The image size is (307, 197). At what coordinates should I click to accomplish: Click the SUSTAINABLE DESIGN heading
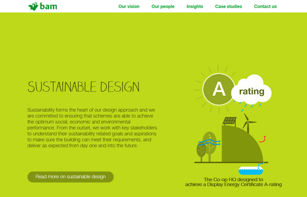(x=84, y=87)
